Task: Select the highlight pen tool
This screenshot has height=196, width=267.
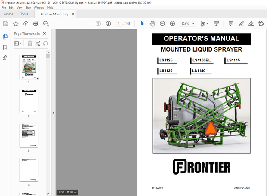Action: [x=241, y=24]
